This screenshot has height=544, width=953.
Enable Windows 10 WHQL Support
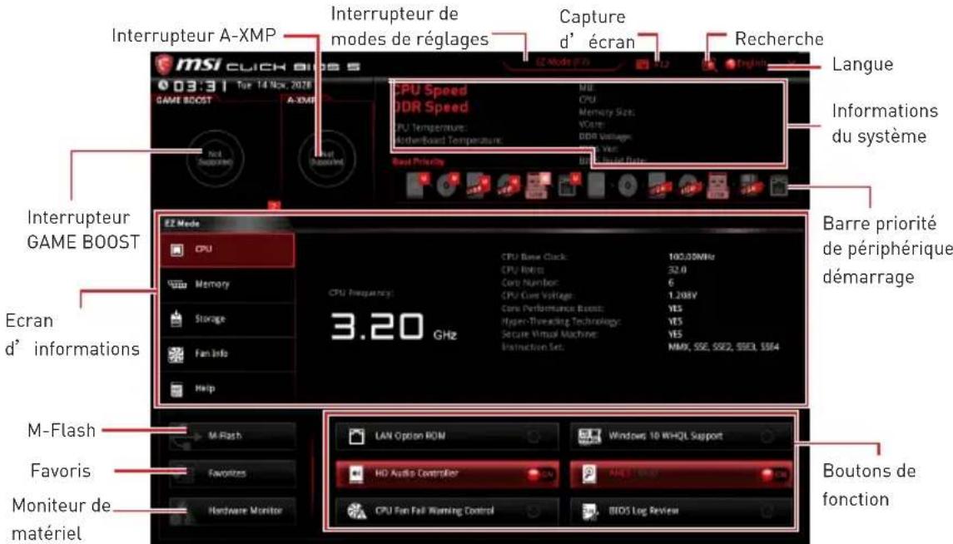(x=681, y=436)
